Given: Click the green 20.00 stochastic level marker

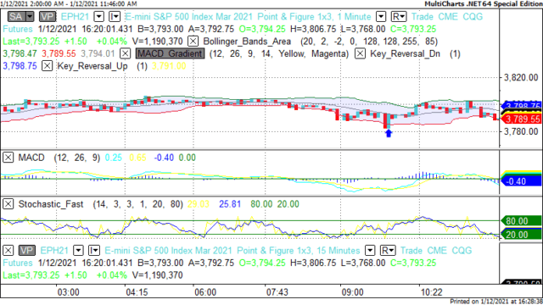Looking at the screenshot, I should click(x=521, y=235).
